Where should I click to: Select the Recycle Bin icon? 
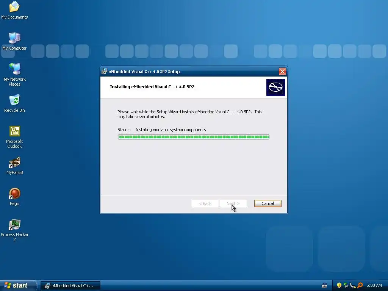(14, 103)
